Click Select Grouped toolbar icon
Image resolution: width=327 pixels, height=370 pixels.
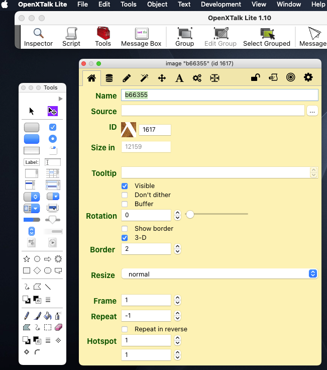pyautogui.click(x=267, y=37)
